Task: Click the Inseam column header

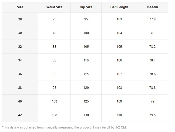Action: point(152,7)
